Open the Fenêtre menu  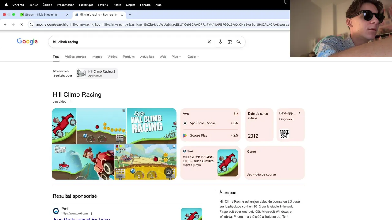click(145, 5)
